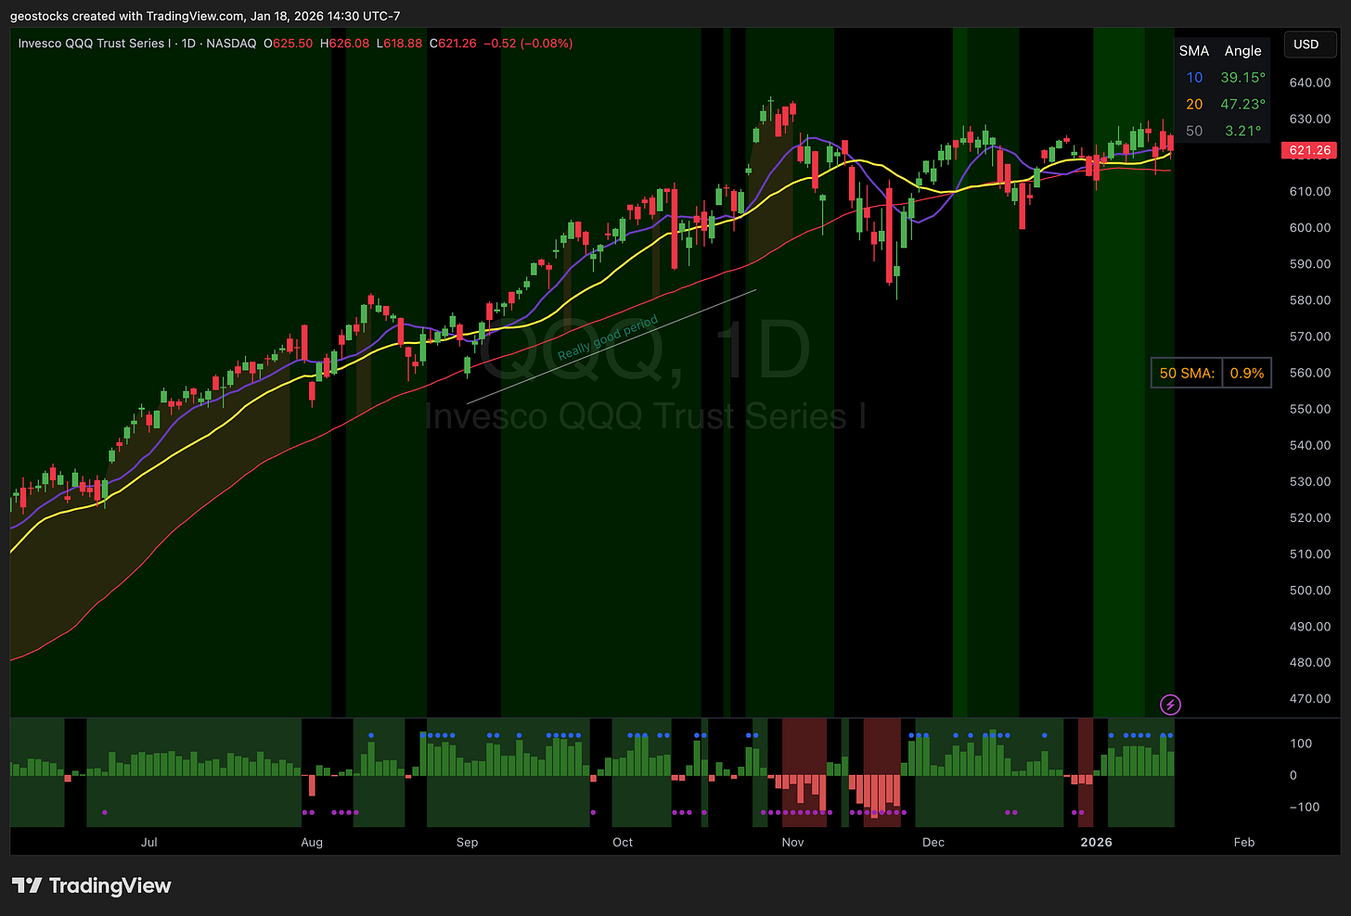Click the Invesco QQQ Trust Series I title
Image resolution: width=1351 pixels, height=916 pixels.
[95, 44]
